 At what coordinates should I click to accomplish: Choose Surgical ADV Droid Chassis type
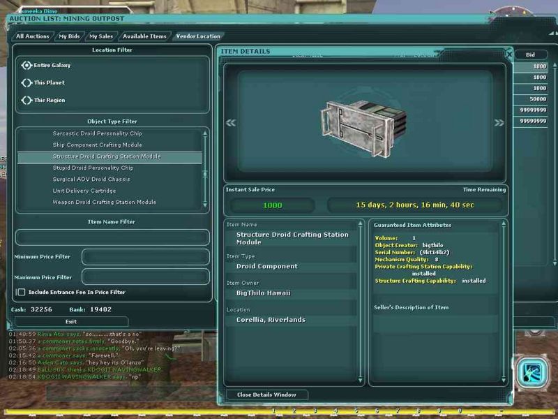point(91,179)
